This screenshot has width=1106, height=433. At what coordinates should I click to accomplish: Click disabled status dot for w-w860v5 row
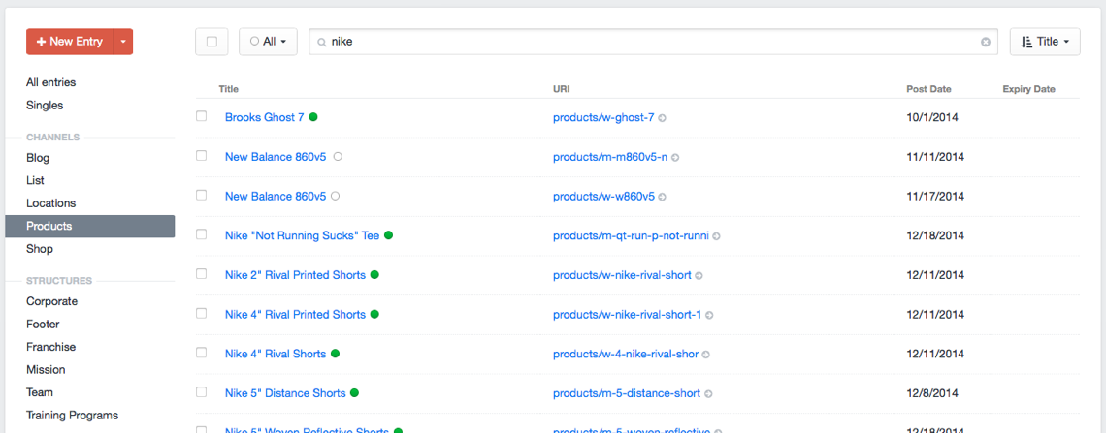(335, 196)
